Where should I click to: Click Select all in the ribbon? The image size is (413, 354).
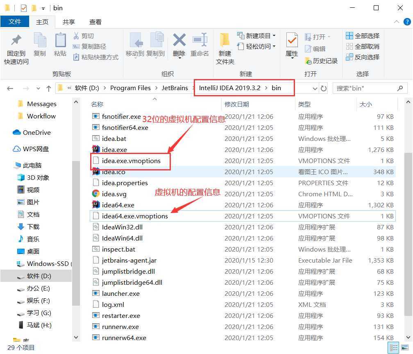[363, 36]
